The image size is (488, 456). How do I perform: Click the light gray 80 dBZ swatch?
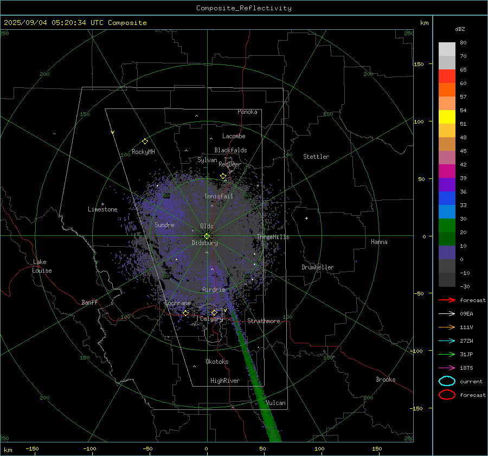point(447,49)
